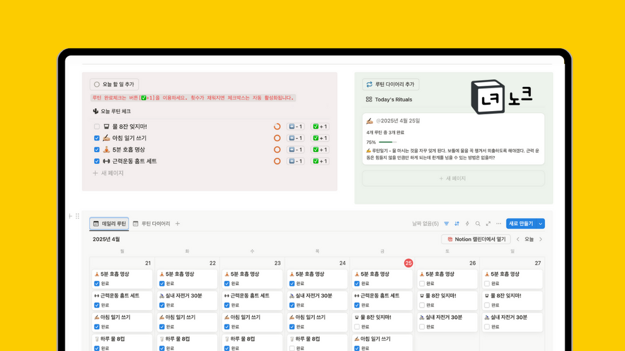Screen dimensions: 625x351
Task: Uncheck 완료 on day 22 실내 자전거 30분 card
Action: [162, 305]
